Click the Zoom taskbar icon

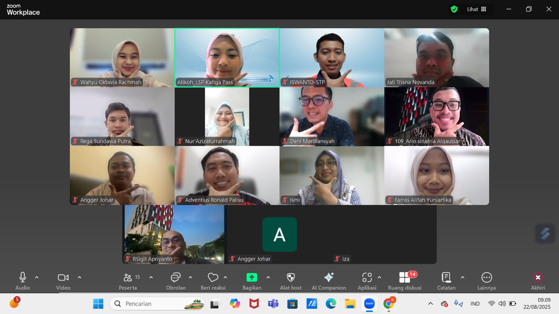[369, 304]
